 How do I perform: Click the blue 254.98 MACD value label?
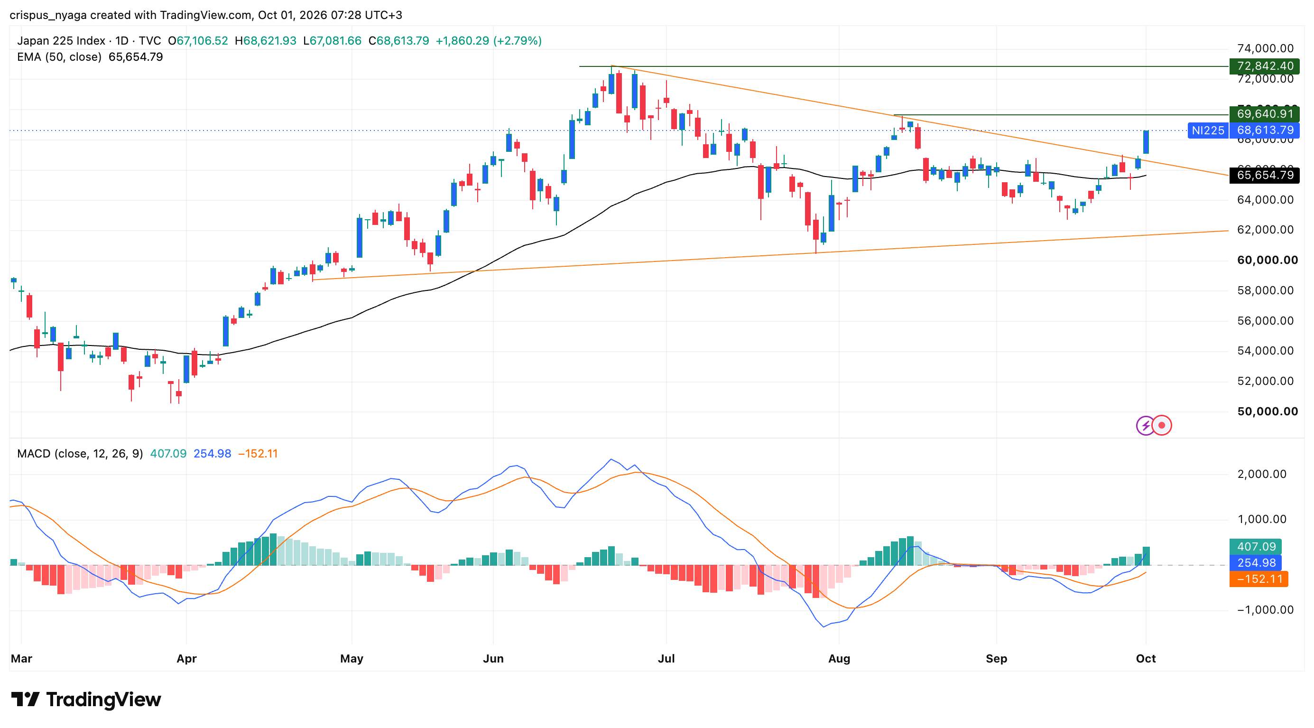(1256, 563)
